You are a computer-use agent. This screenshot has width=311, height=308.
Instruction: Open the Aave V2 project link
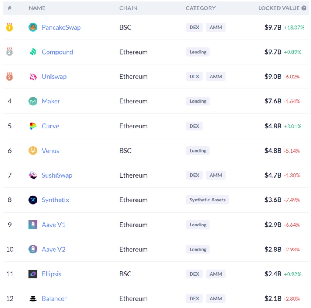point(54,249)
